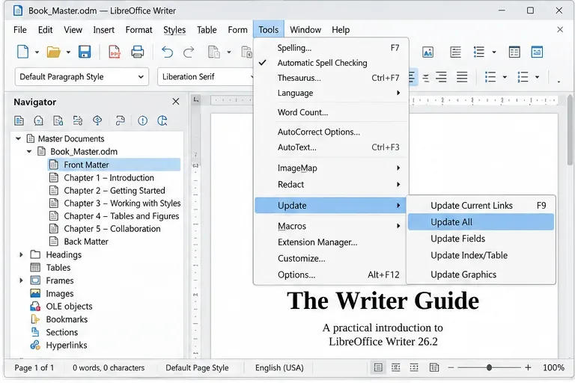The height and width of the screenshot is (383, 575).
Task: Click the English (USA) language status field
Action: (279, 367)
